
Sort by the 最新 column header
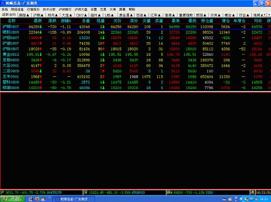pyautogui.click(x=38, y=21)
